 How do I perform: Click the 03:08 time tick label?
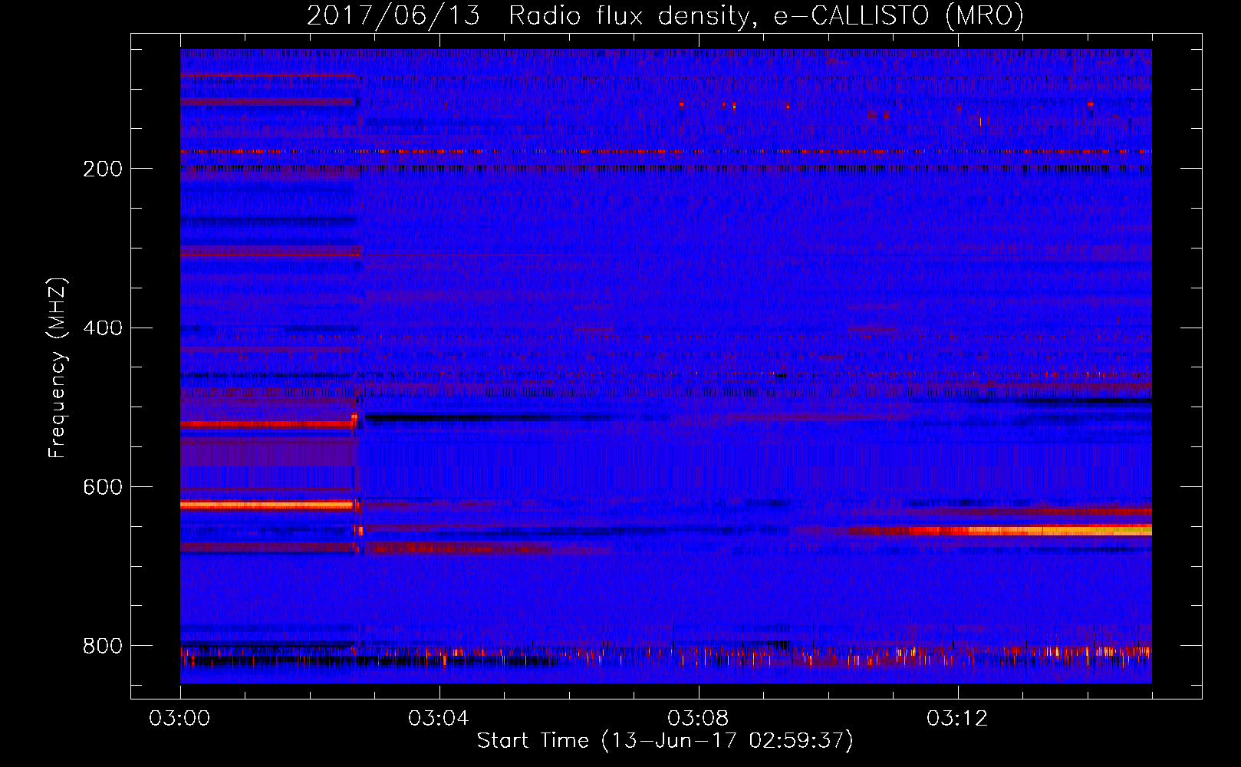click(698, 719)
